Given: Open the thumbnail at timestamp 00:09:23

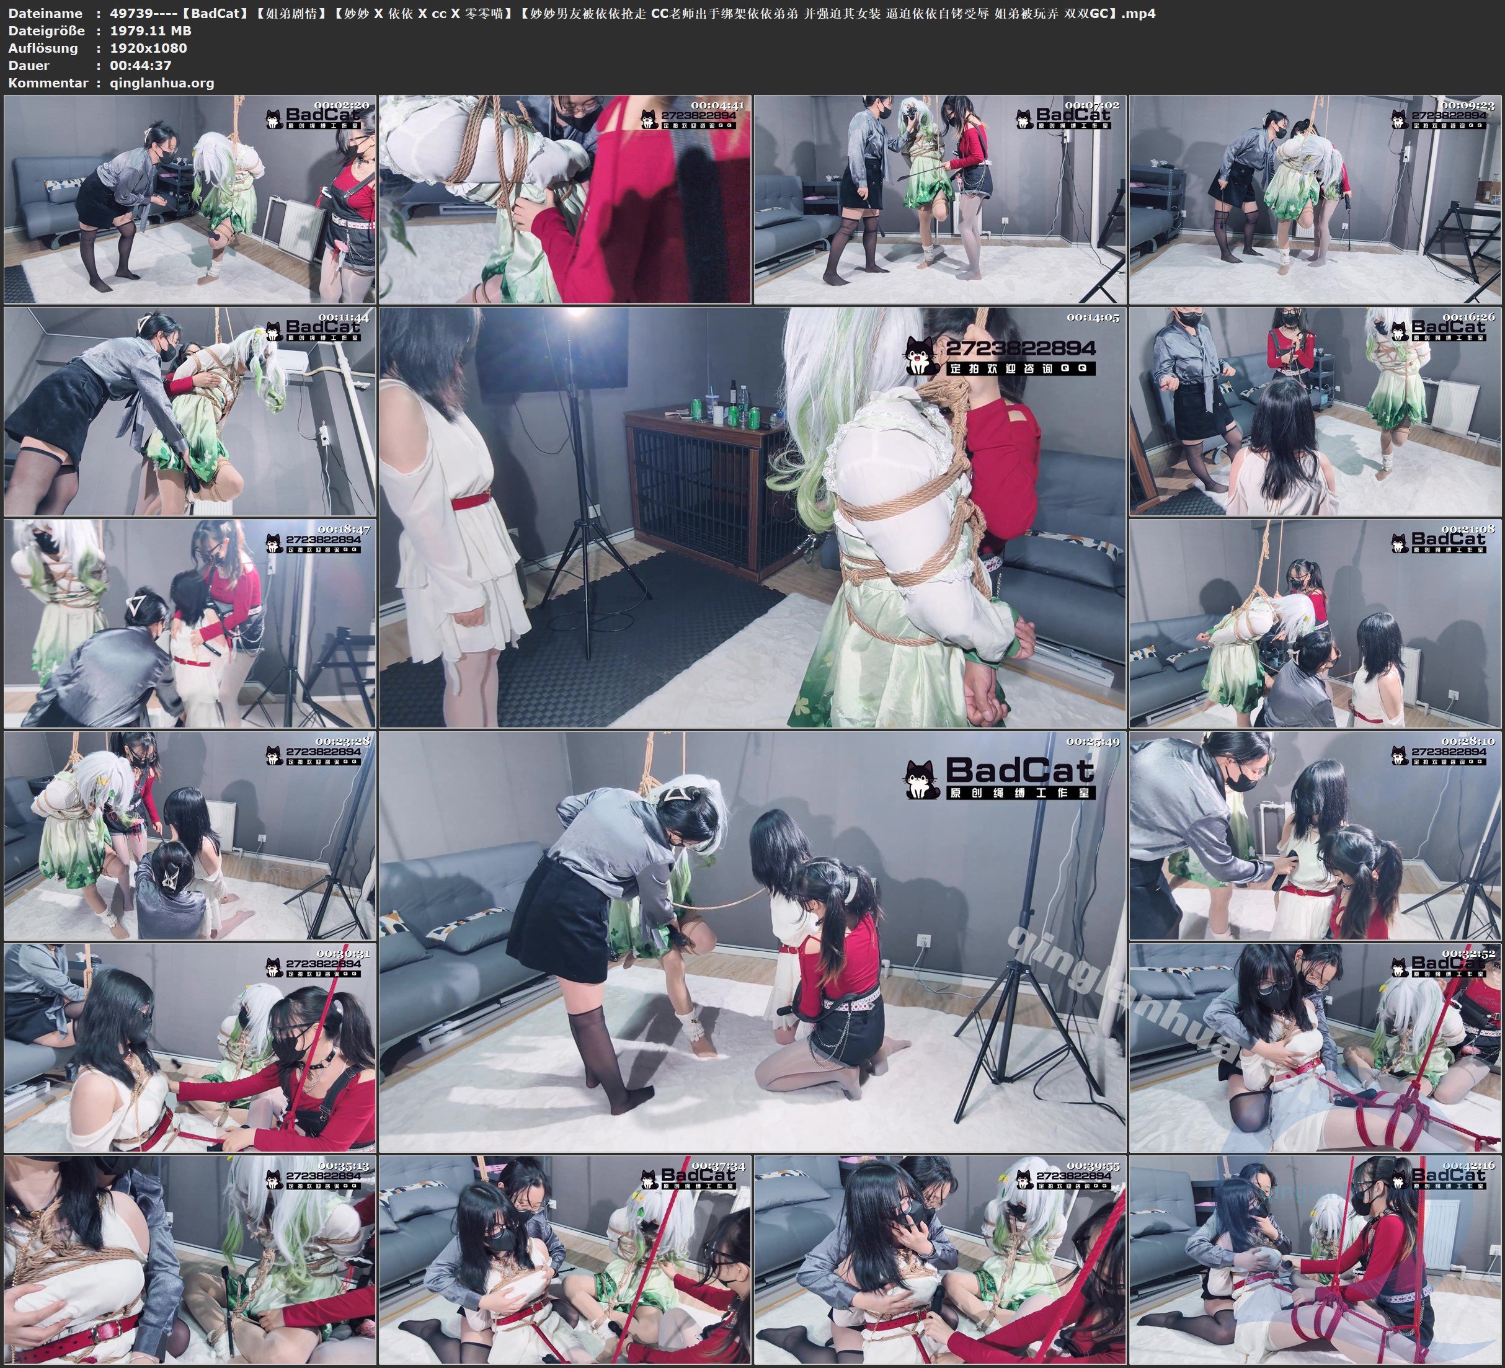Looking at the screenshot, I should point(1314,200).
